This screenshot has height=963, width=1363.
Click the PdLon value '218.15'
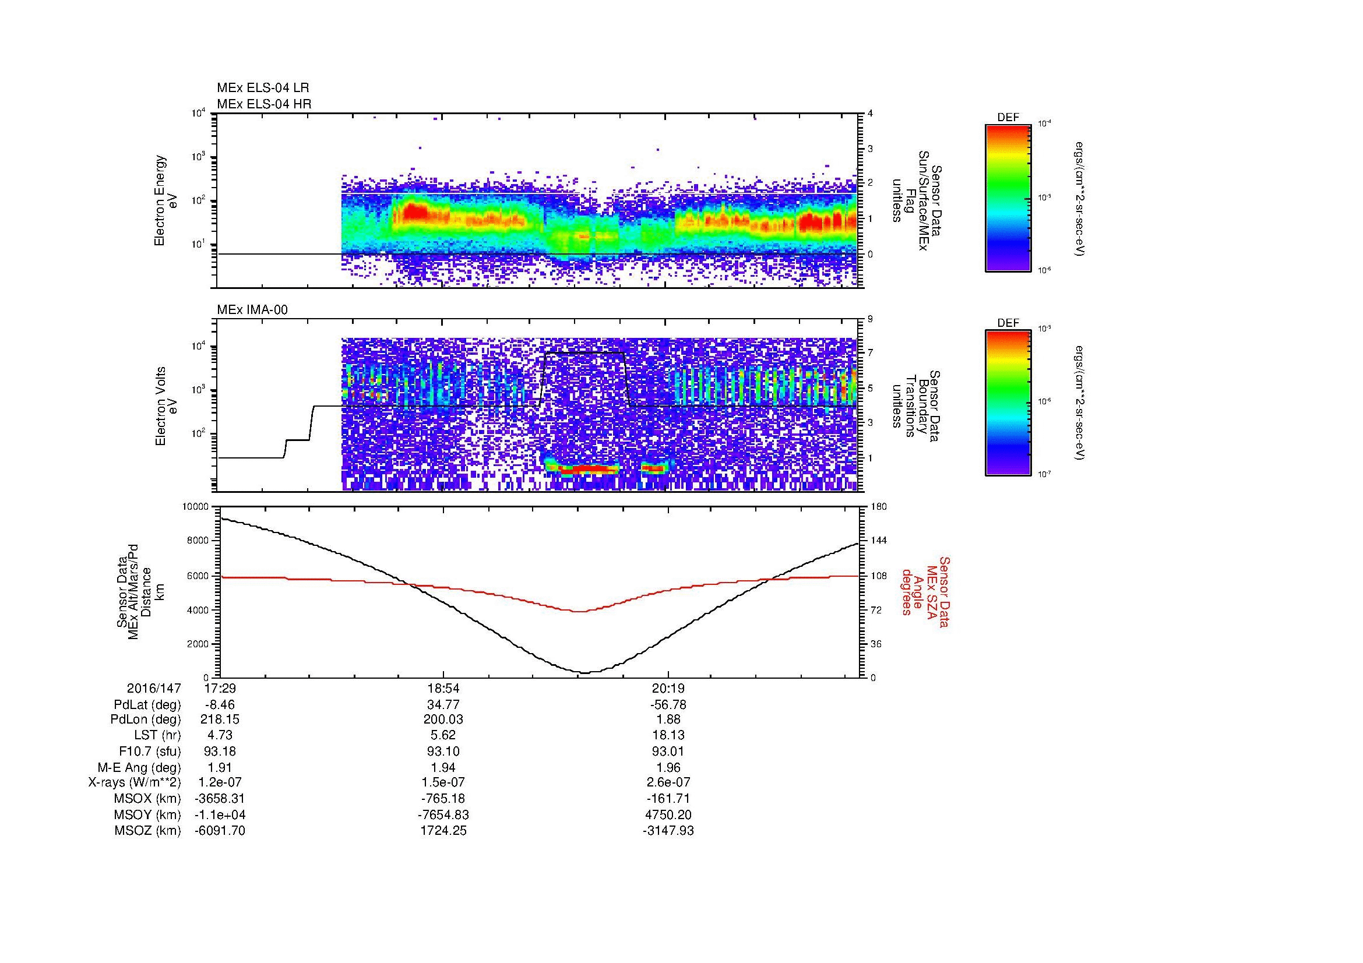[220, 719]
